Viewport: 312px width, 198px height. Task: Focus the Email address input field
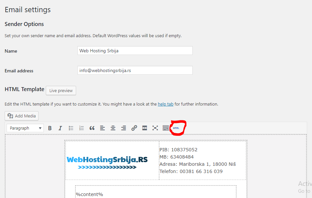[x=135, y=70]
